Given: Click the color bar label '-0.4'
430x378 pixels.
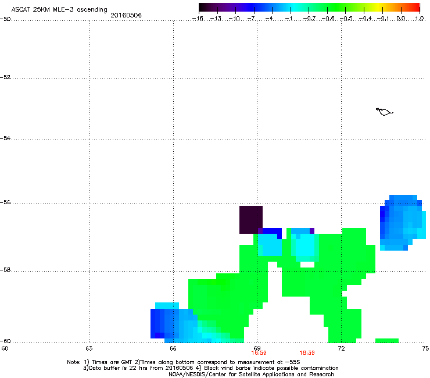Looking at the screenshot, I should point(365,19).
